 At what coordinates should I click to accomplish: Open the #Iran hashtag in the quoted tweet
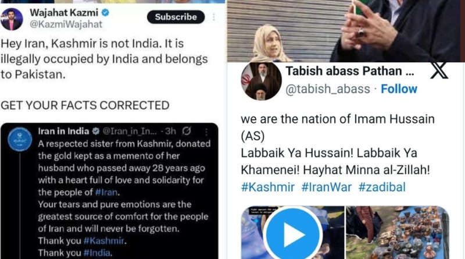(x=106, y=192)
